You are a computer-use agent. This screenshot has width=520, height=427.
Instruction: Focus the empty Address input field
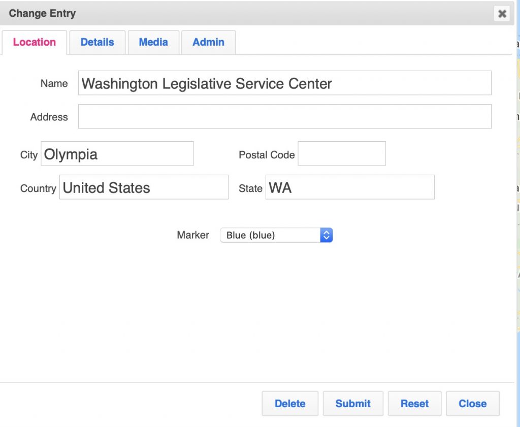click(284, 117)
